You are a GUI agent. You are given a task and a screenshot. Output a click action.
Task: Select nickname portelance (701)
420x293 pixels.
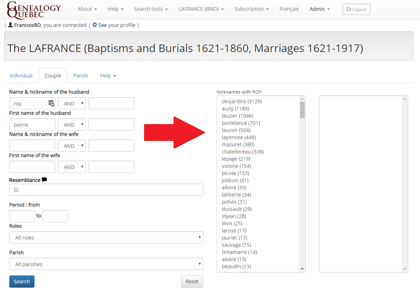[x=241, y=123]
